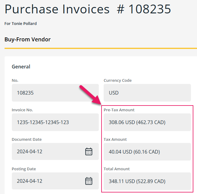Select the Invoice No. input field
Screen dimensions: 197x194
(x=55, y=122)
